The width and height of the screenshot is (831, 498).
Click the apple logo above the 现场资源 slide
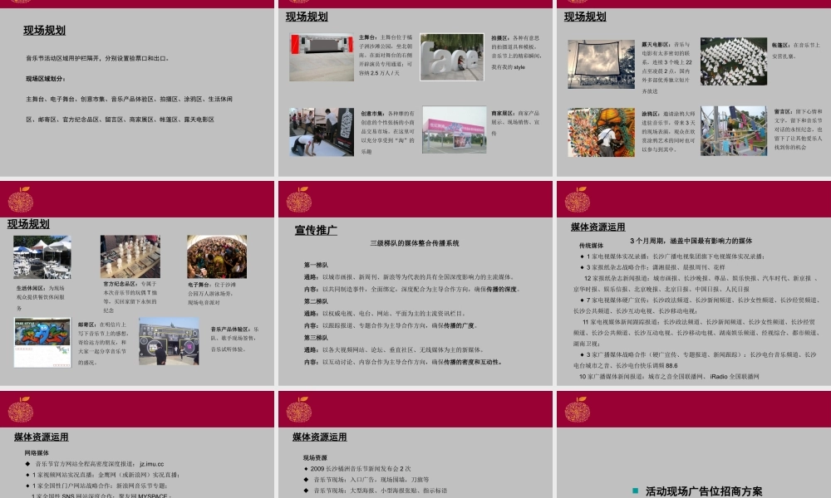point(299,409)
